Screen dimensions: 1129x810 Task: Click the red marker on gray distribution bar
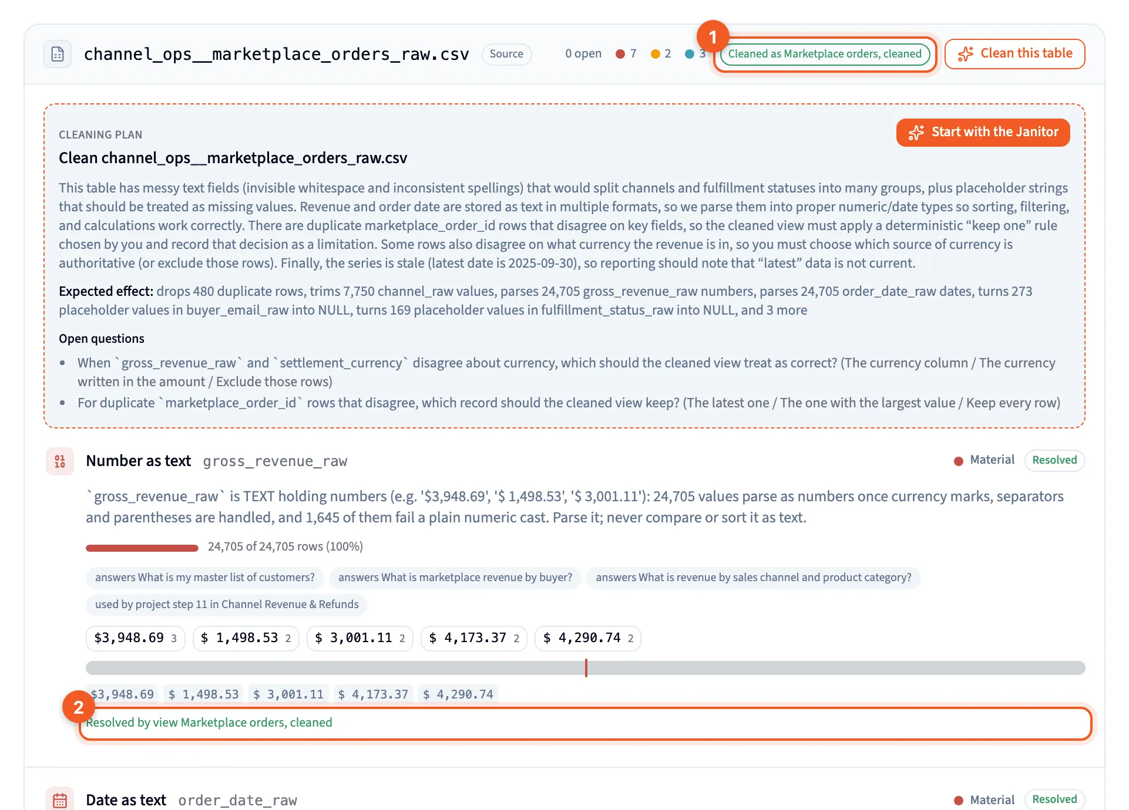point(586,667)
